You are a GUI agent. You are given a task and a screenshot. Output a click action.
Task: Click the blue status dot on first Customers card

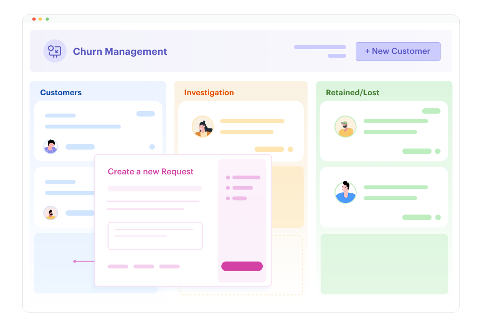pos(152,147)
